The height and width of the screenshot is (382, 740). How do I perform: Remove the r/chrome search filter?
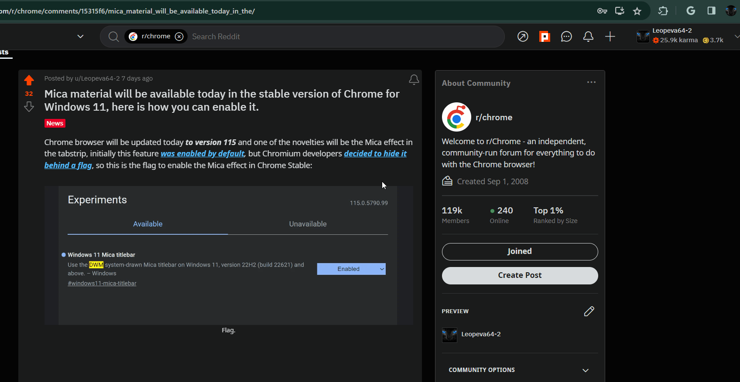pyautogui.click(x=179, y=37)
